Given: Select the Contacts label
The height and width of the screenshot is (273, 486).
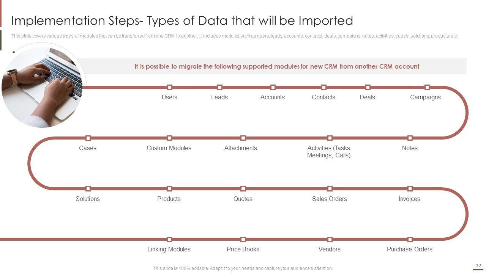Looking at the screenshot, I should (x=323, y=97).
